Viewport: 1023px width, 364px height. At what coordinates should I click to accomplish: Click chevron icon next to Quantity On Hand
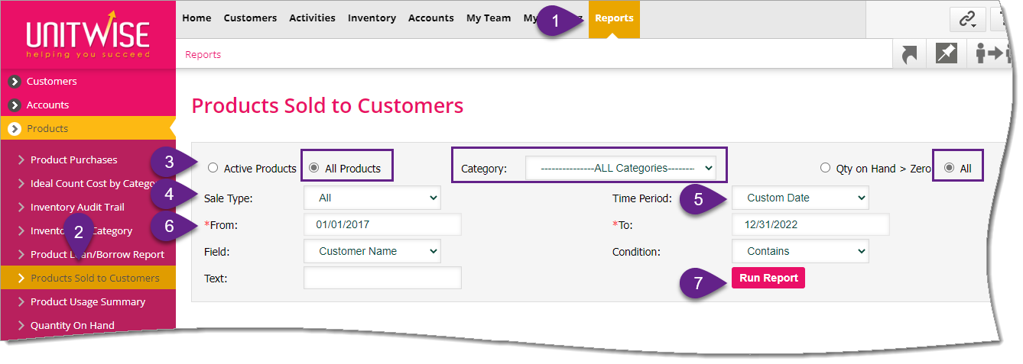(x=21, y=326)
